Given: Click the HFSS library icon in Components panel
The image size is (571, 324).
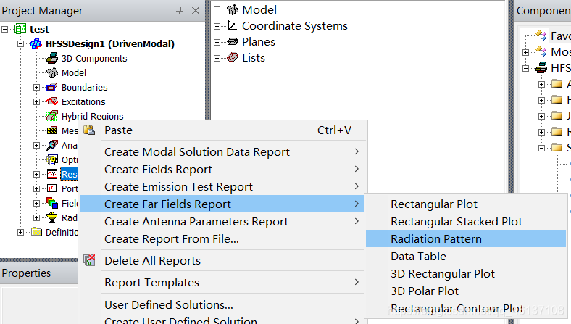Looking at the screenshot, I should (541, 67).
